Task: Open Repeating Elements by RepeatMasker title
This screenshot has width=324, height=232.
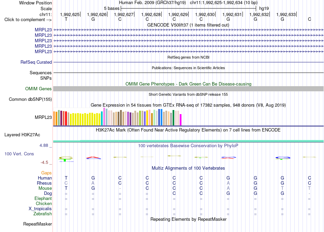Action: [188, 219]
